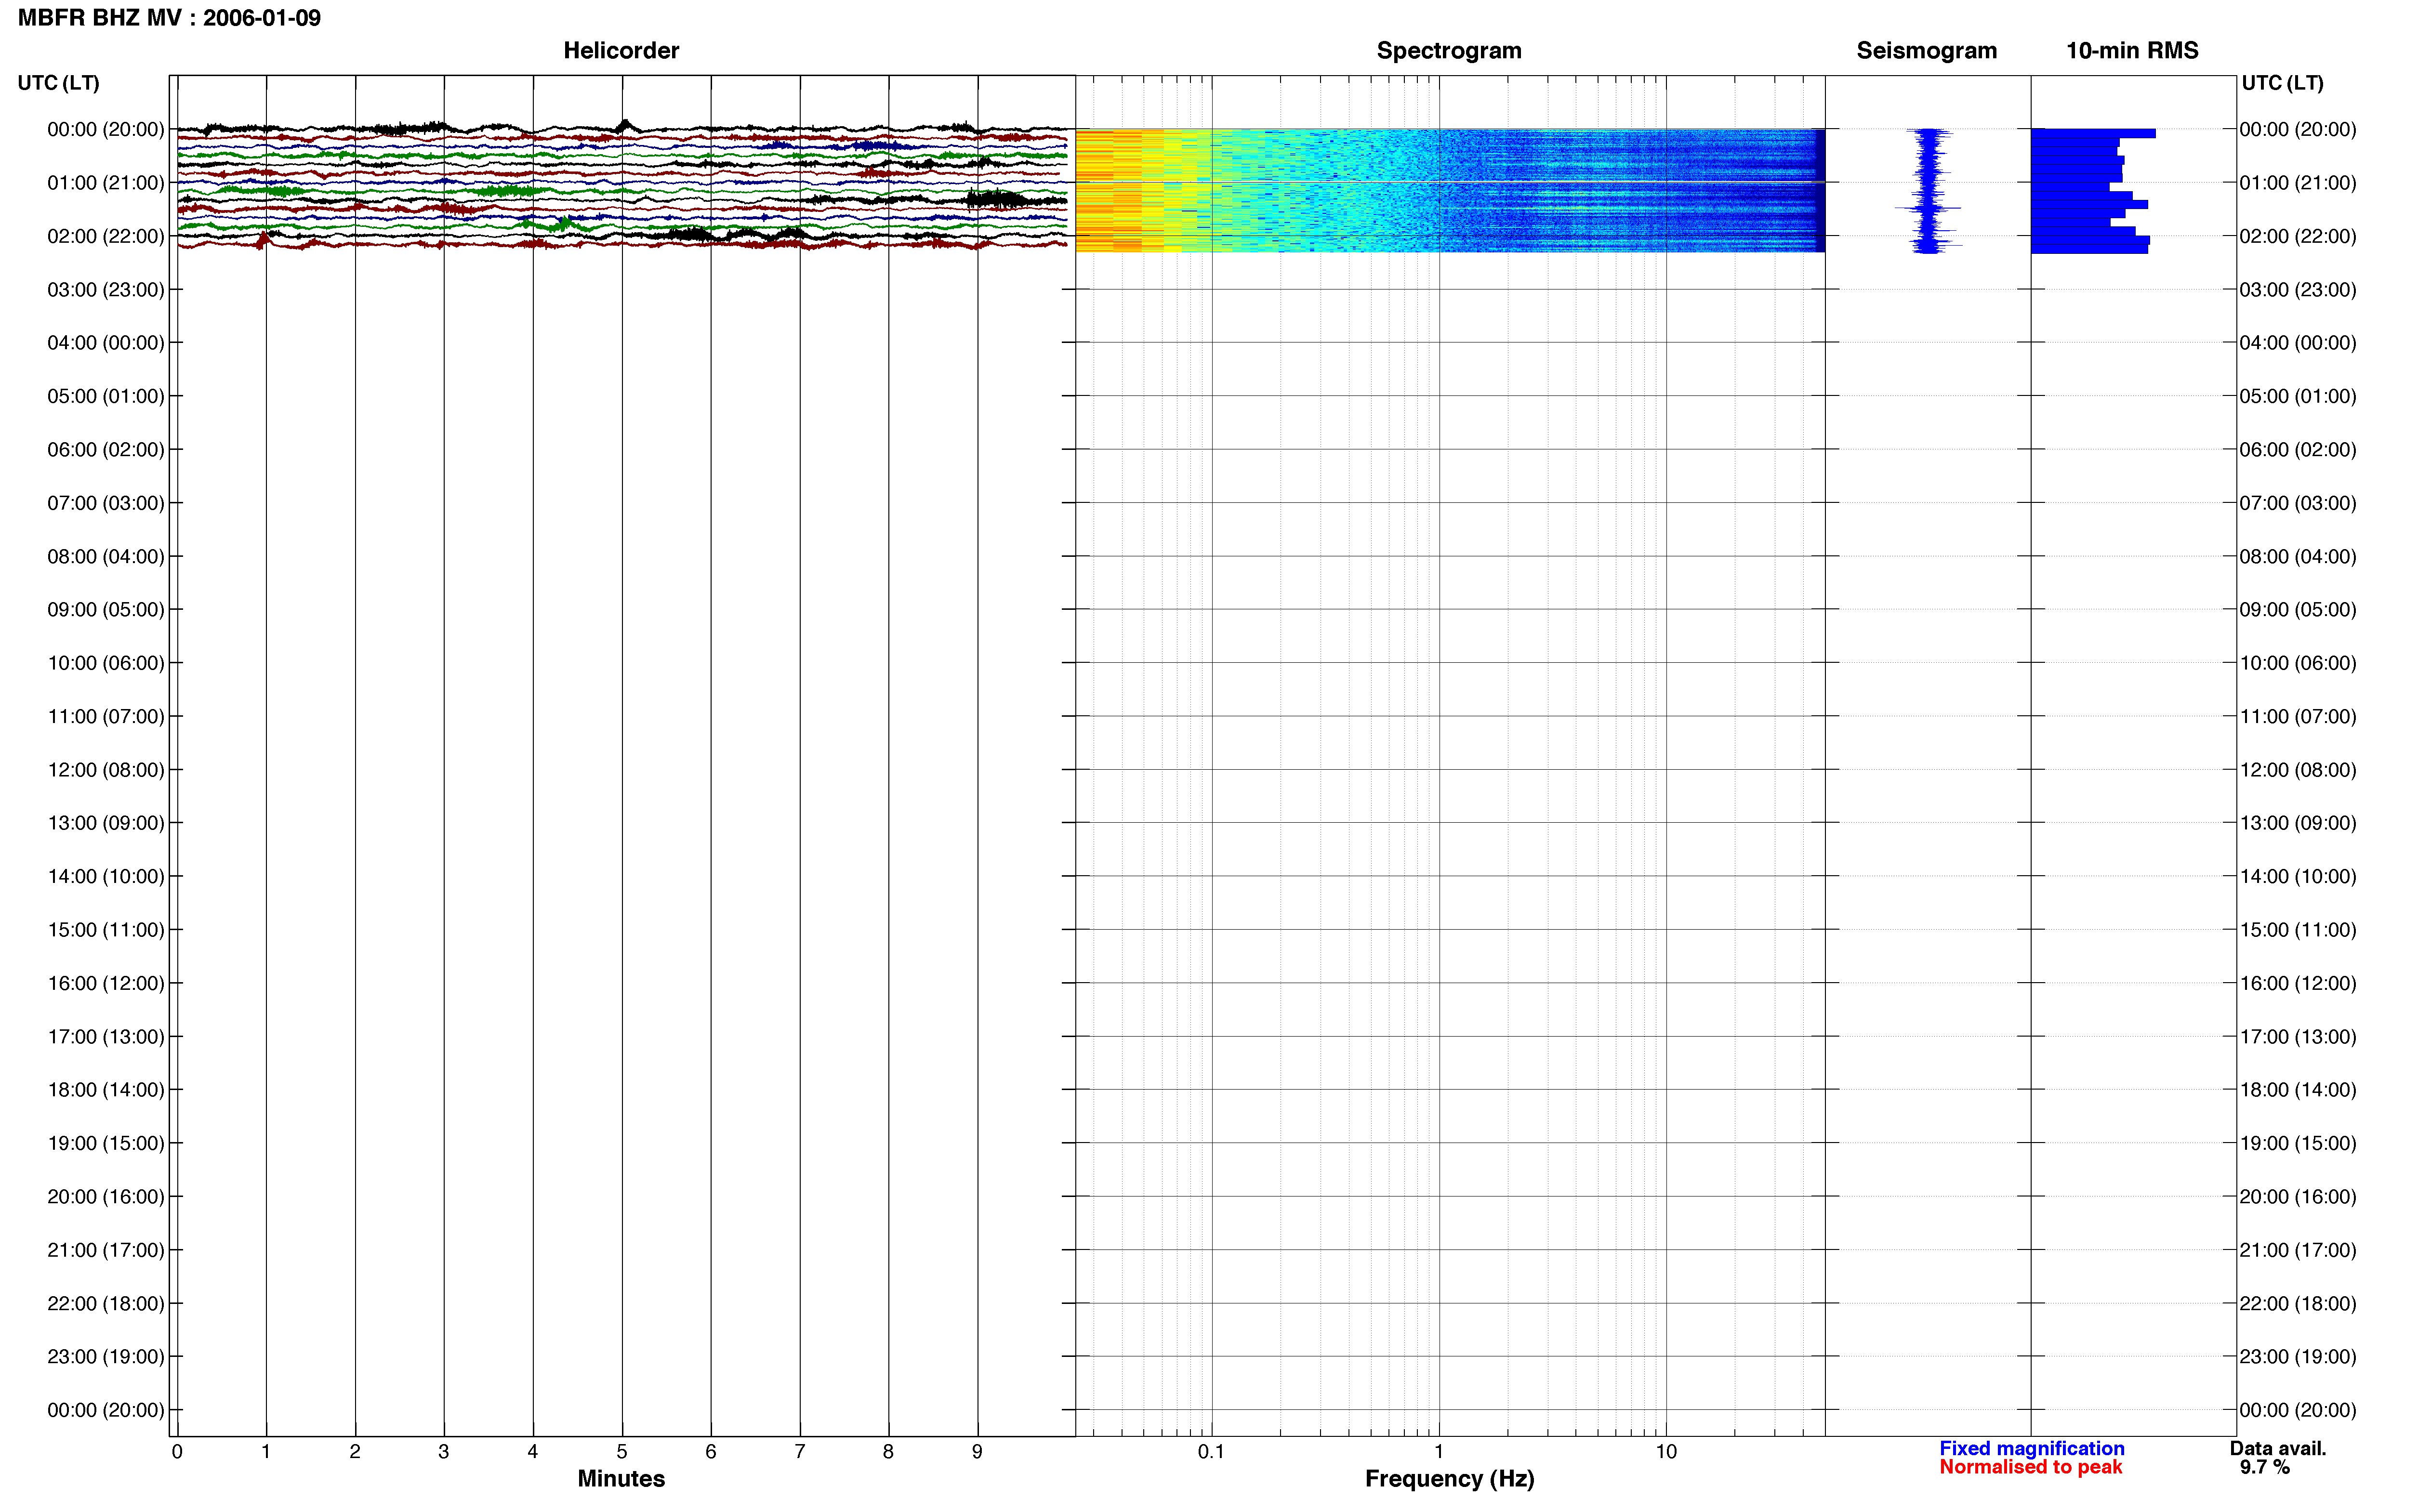
Task: Click the '9' tick on Minutes axis
Action: click(977, 1452)
